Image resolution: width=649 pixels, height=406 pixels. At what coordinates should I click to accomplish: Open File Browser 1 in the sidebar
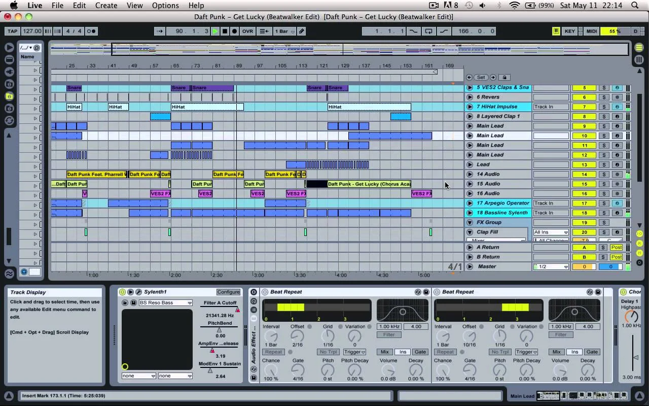9,84
